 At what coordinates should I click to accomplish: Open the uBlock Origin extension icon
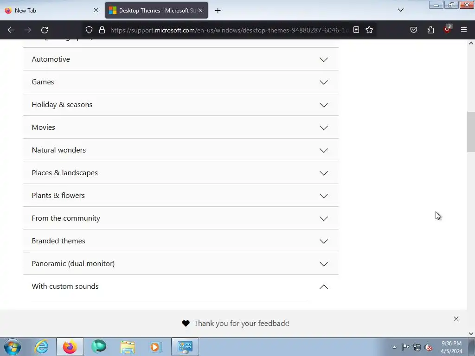click(x=448, y=29)
